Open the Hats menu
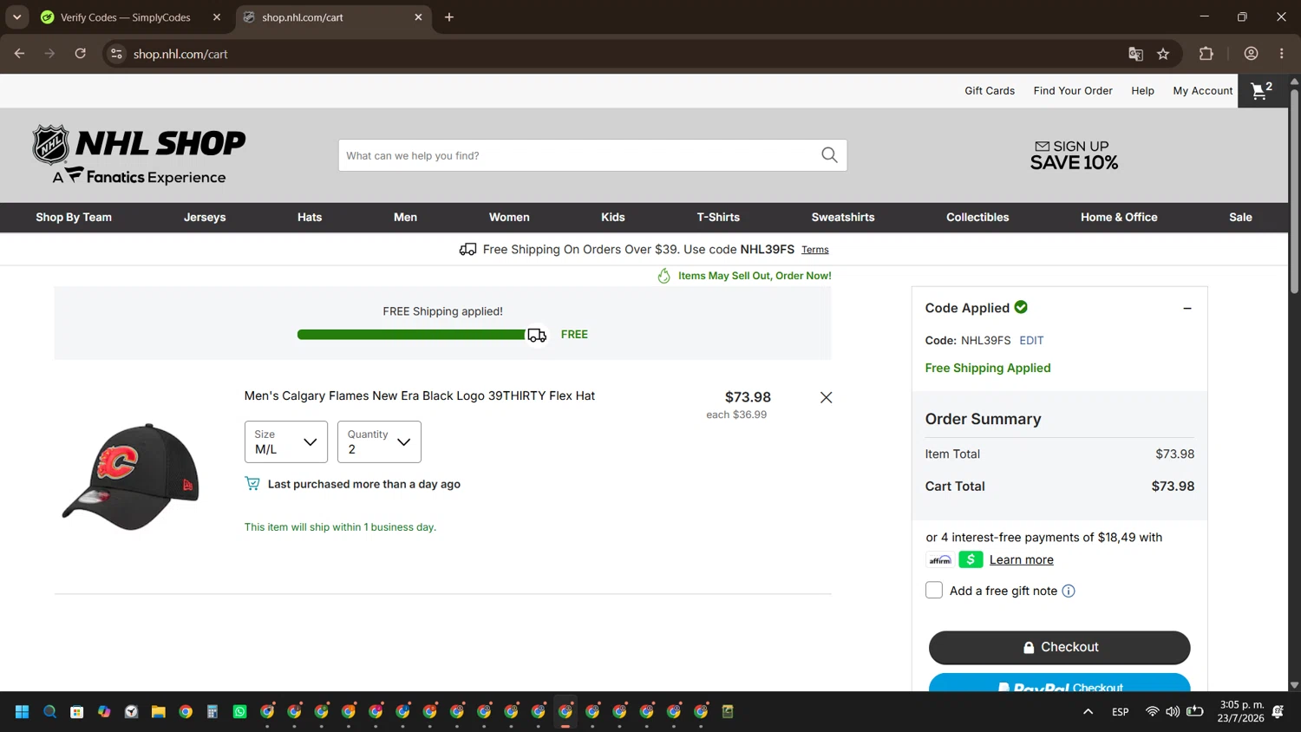The width and height of the screenshot is (1301, 732). [310, 218]
